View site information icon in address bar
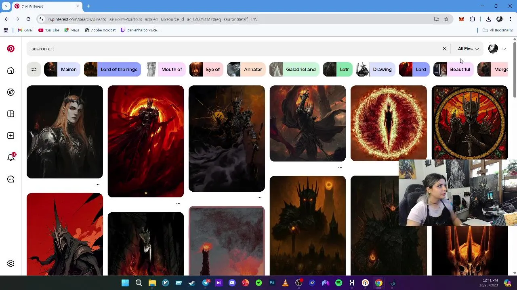Screen dimensions: 517x290 pos(41,19)
